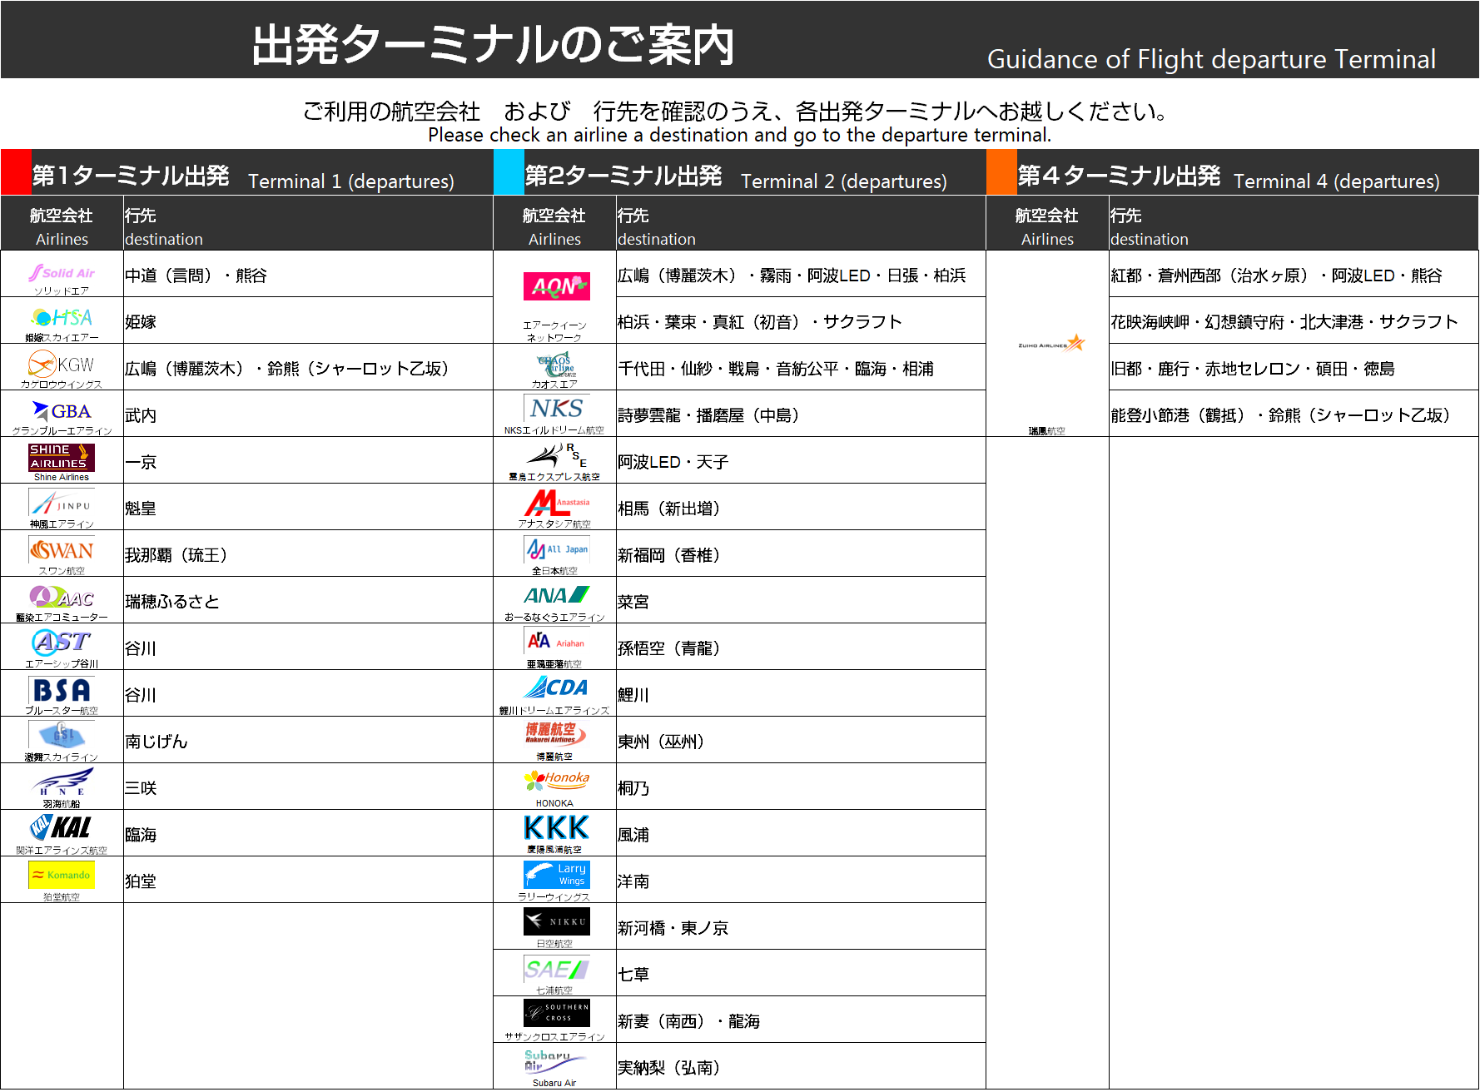Select the CDA airline logo

(x=556, y=687)
